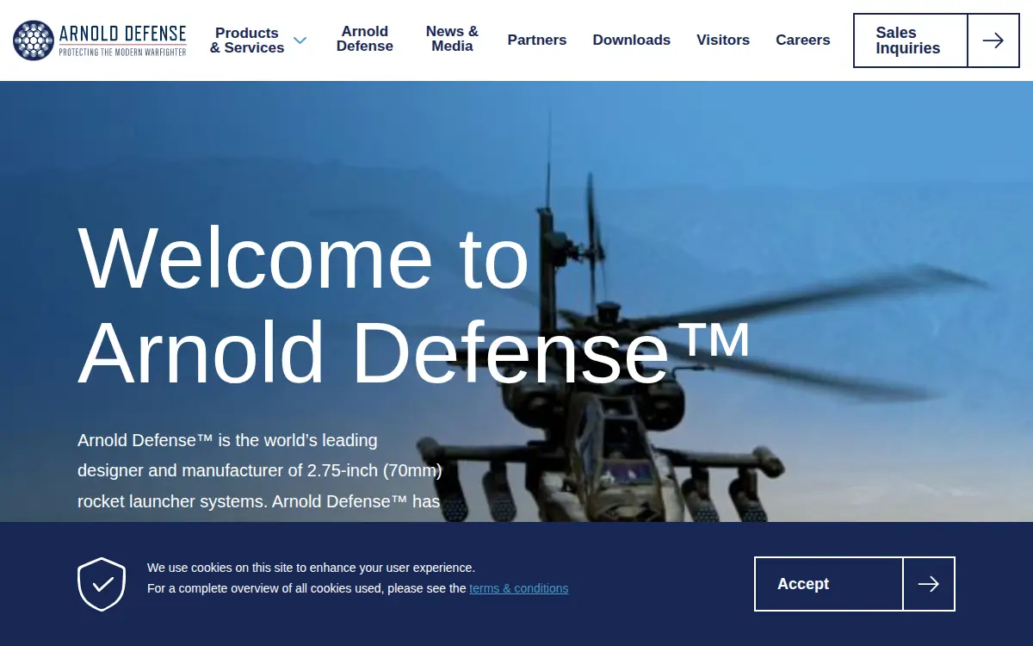1033x646 pixels.
Task: Open the Partners page
Action: 537,40
